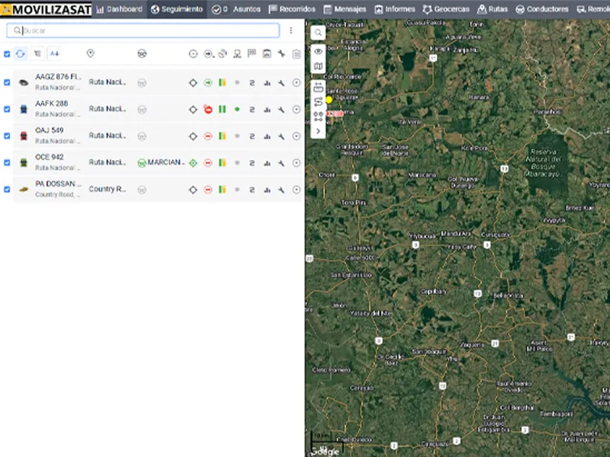
Task: Open the Asuntos menu item
Action: tap(236, 9)
